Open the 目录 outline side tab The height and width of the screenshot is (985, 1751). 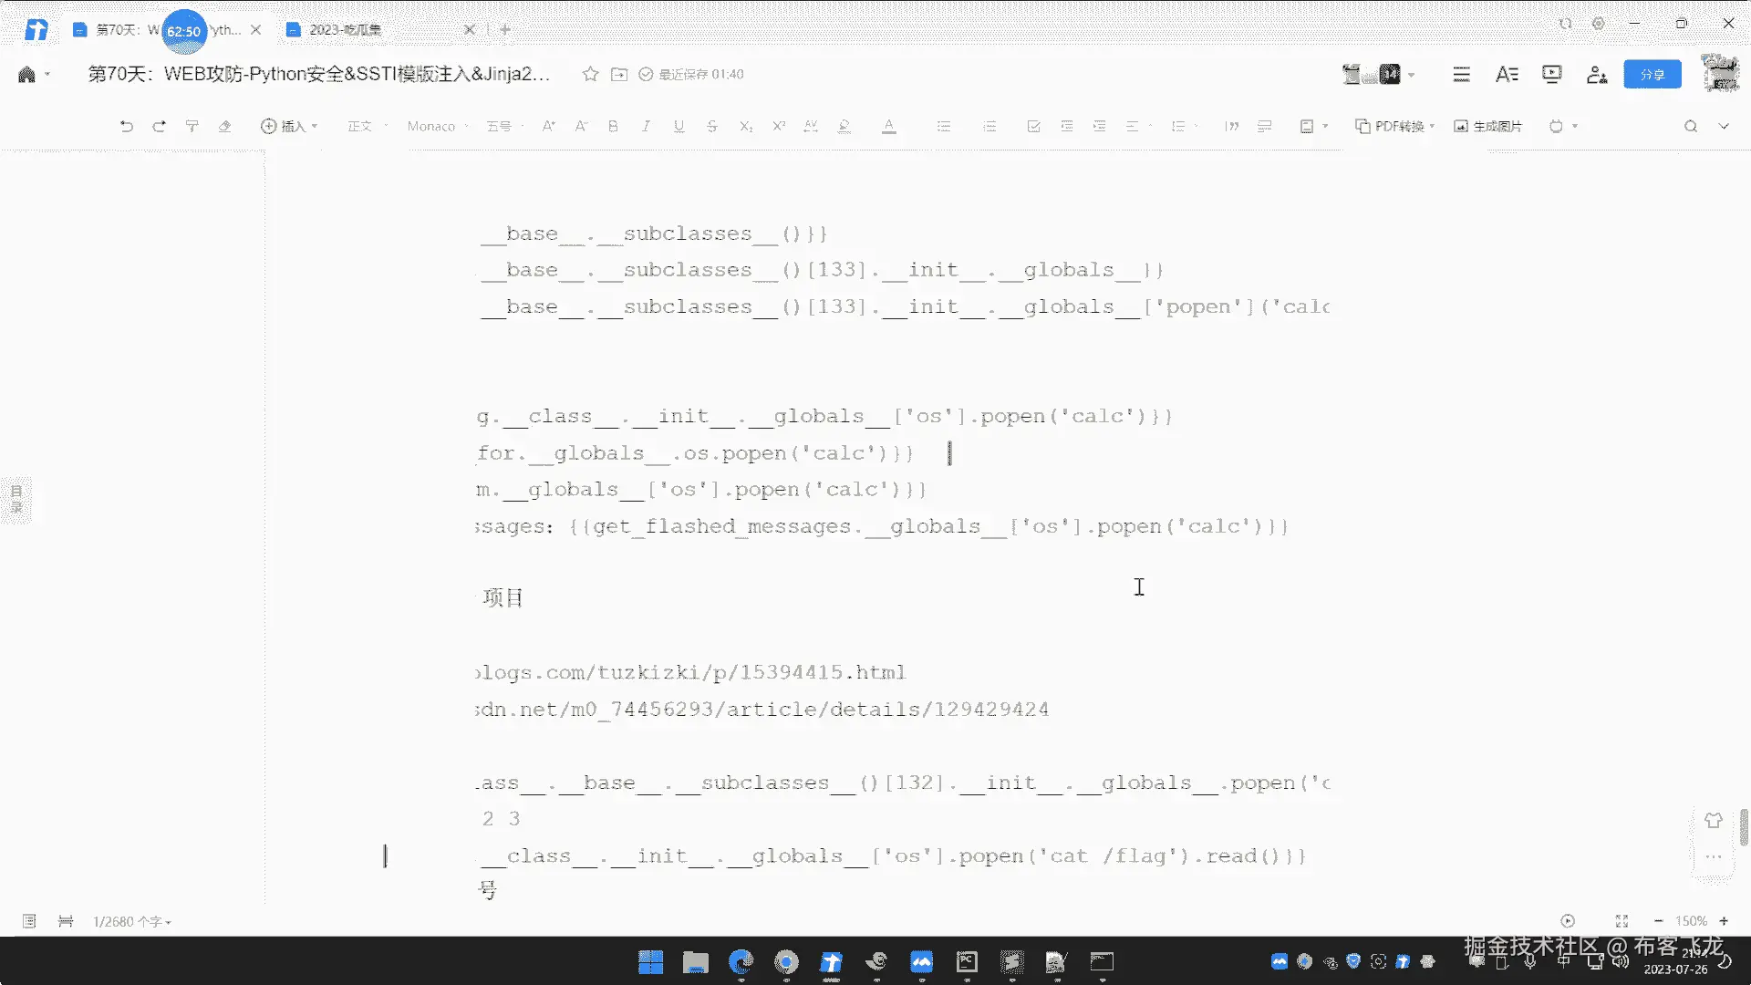(16, 499)
